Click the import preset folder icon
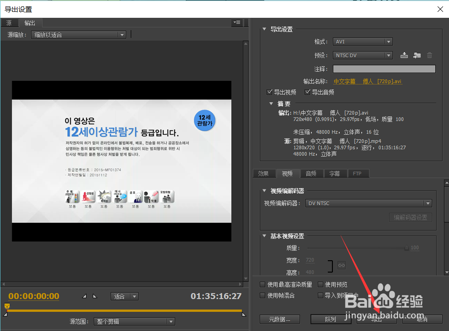449x331 pixels. coord(417,55)
